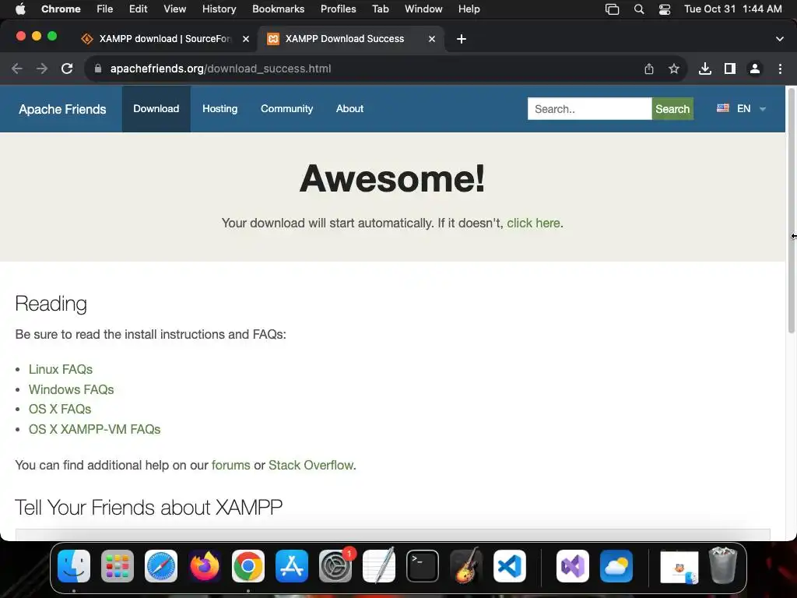Open the About nav item
The image size is (797, 598).
(349, 109)
